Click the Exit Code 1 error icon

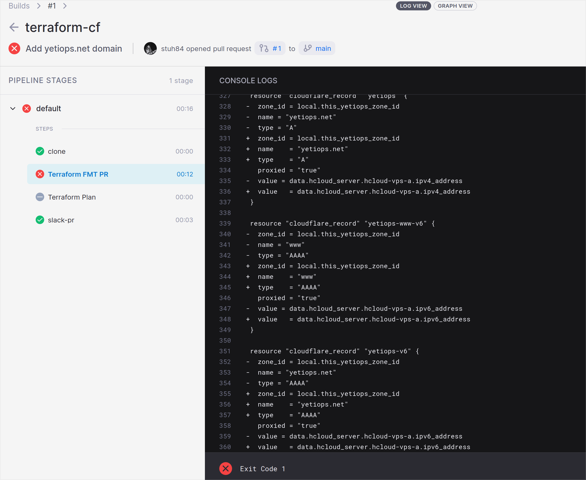(225, 469)
